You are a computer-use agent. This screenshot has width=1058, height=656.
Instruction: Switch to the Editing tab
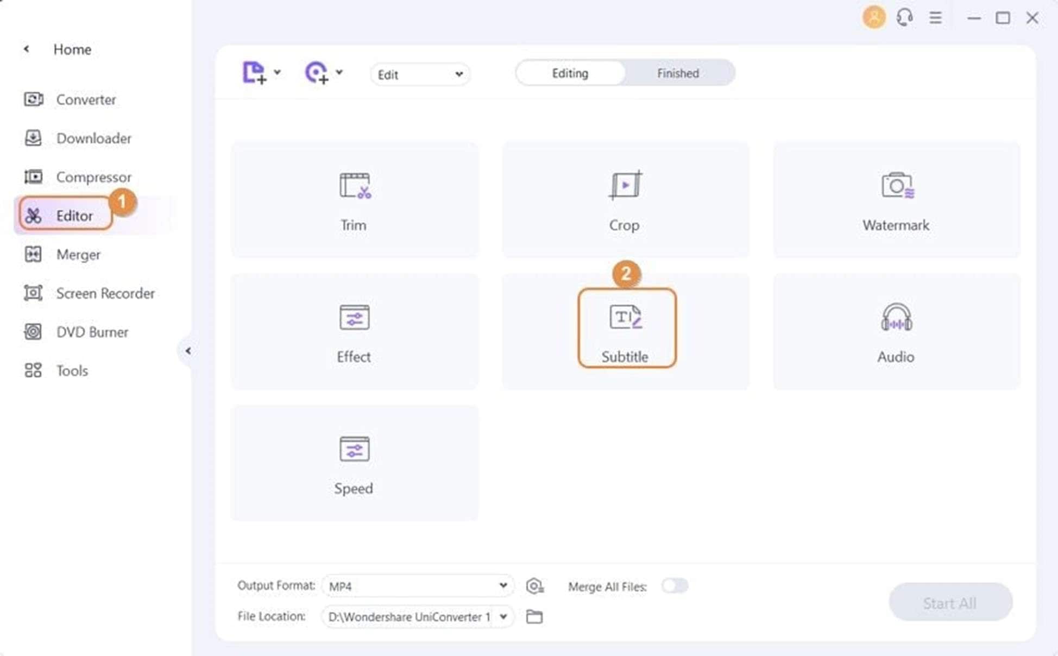(x=570, y=73)
